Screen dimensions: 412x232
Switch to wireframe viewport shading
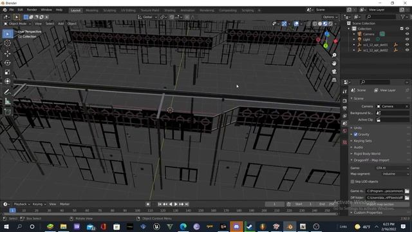pyautogui.click(x=315, y=24)
